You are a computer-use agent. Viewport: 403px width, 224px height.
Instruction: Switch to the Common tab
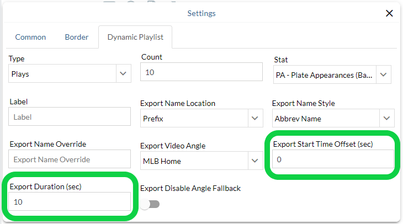30,38
